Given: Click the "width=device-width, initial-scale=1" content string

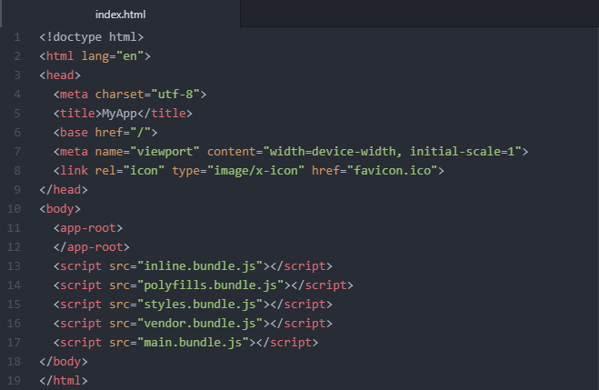Looking at the screenshot, I should (x=391, y=152).
